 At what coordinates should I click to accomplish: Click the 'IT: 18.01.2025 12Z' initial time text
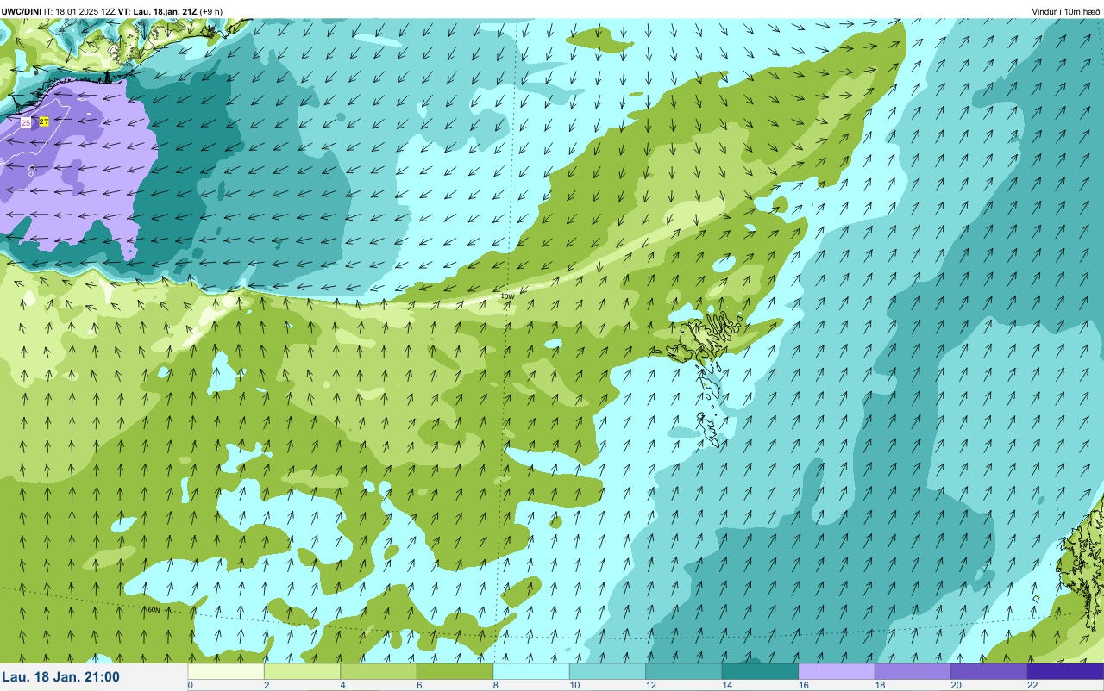pos(79,11)
